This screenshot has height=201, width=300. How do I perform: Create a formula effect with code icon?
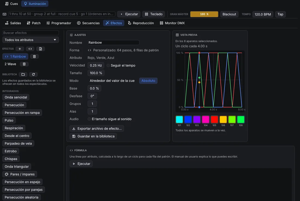click(x=30, y=49)
